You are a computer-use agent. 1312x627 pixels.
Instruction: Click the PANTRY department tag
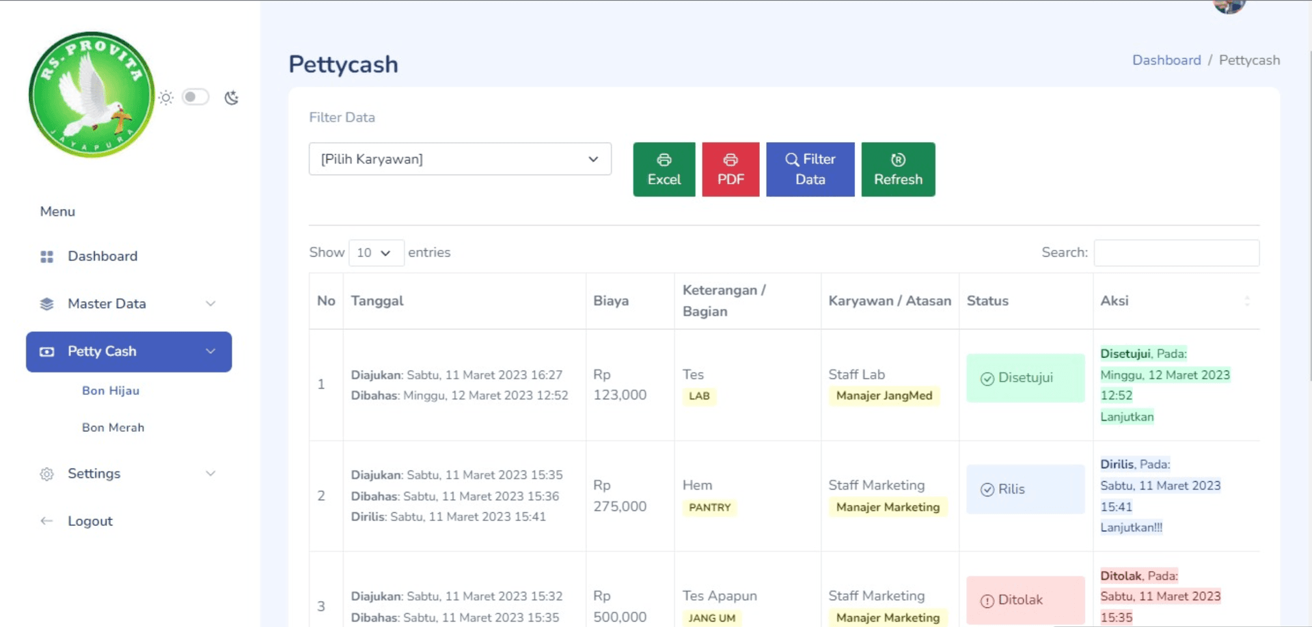coord(710,507)
